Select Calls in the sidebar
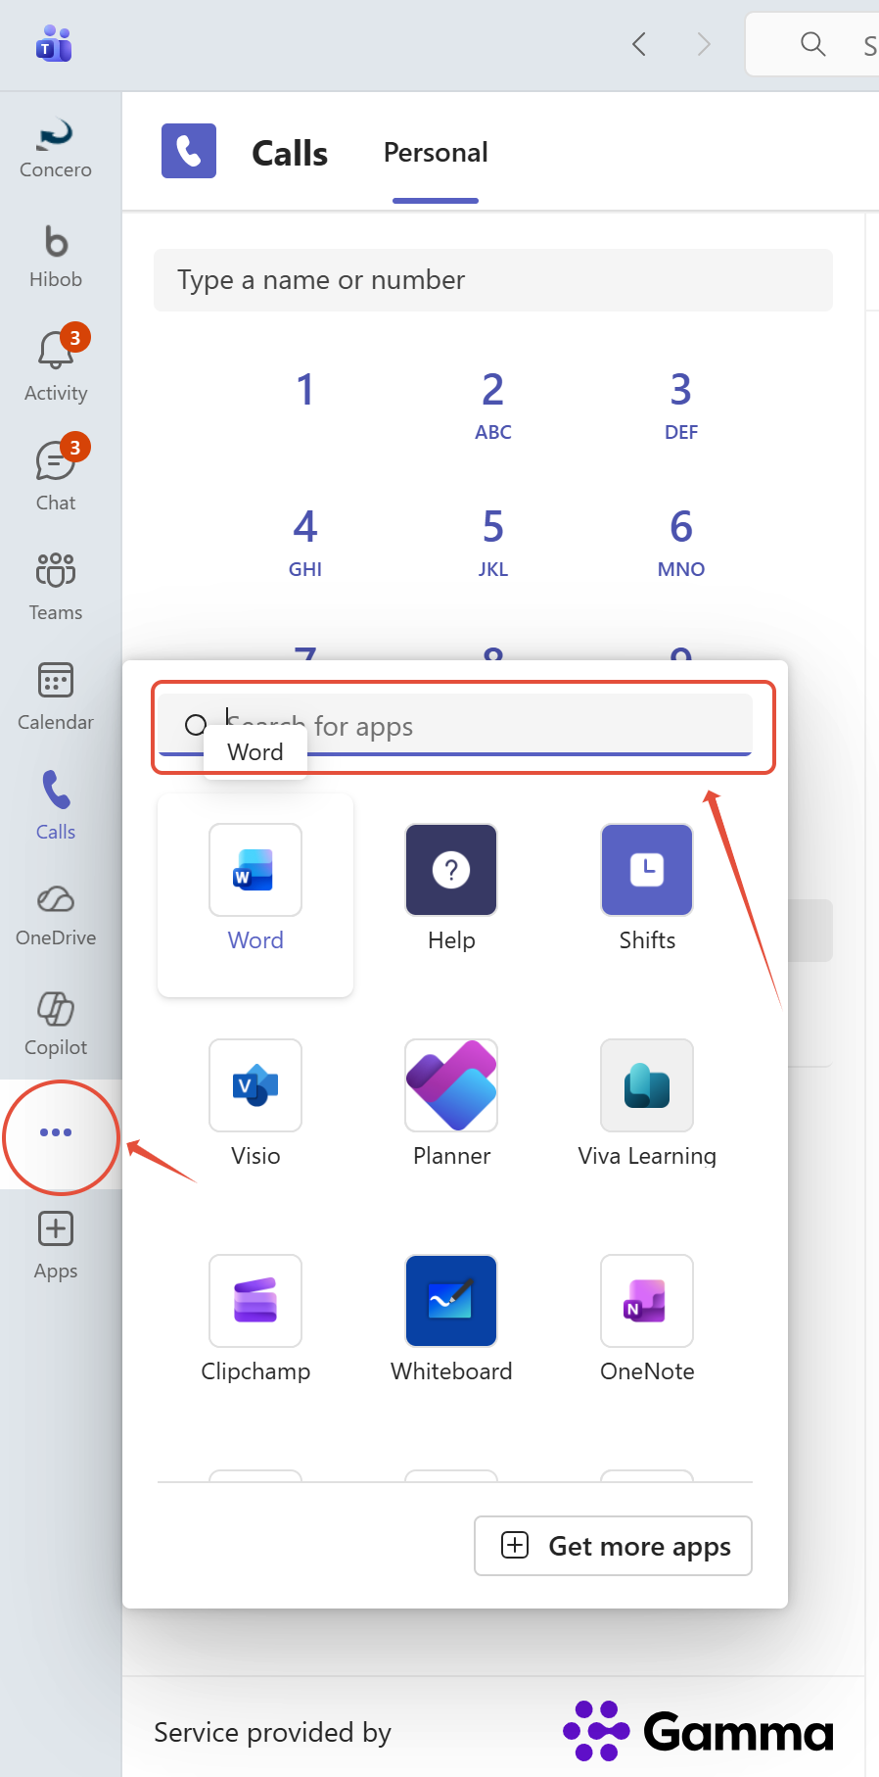 (x=56, y=803)
